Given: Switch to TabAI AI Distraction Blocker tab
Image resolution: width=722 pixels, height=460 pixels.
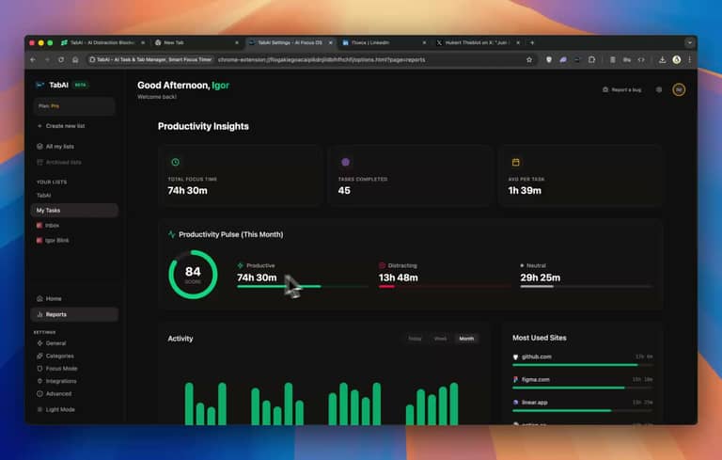Looking at the screenshot, I should 102,42.
